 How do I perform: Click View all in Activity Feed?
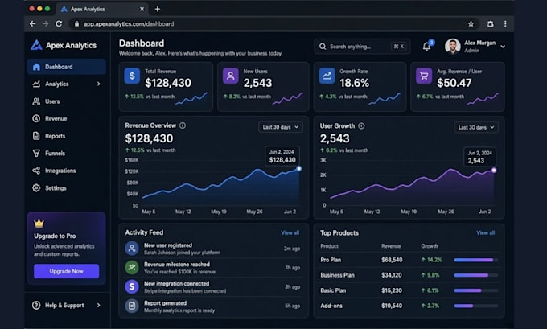290,232
